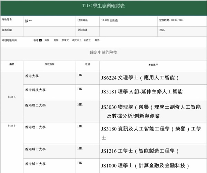Click the Band B group cell
Image resolution: width=207 pixels, height=173 pixels.
coord(12,148)
